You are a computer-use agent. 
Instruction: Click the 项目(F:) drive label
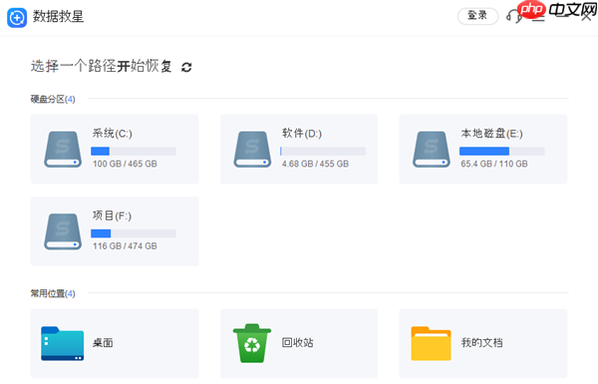point(112,215)
